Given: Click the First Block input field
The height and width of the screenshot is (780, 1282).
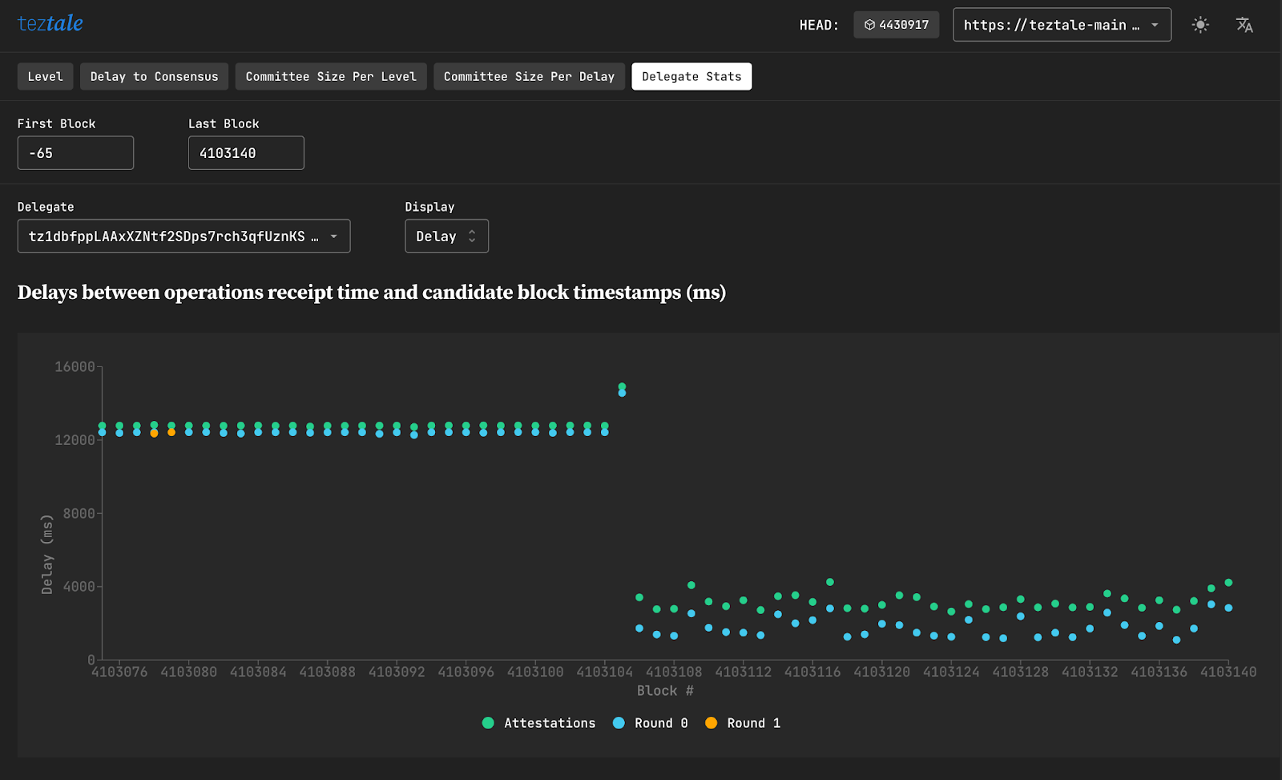Looking at the screenshot, I should coord(75,153).
